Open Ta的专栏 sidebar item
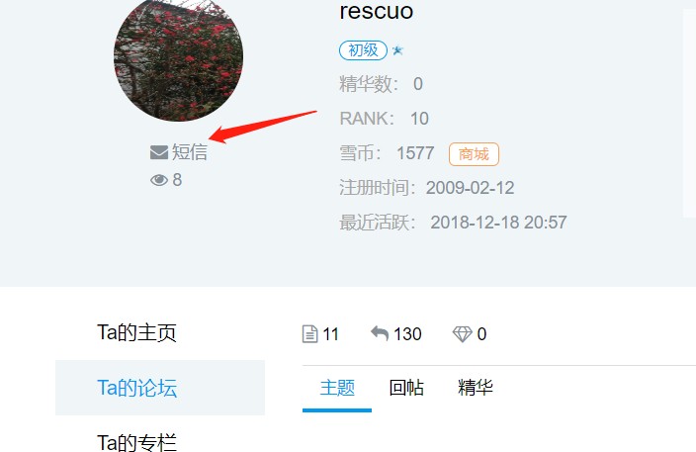 coord(137,442)
